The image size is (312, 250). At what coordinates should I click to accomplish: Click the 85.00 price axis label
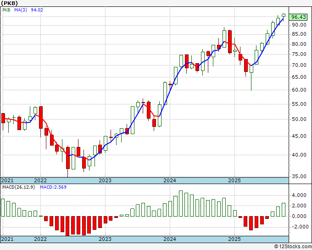299,34
